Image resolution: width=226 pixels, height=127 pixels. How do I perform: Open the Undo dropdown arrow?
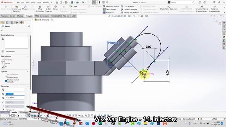85,2
